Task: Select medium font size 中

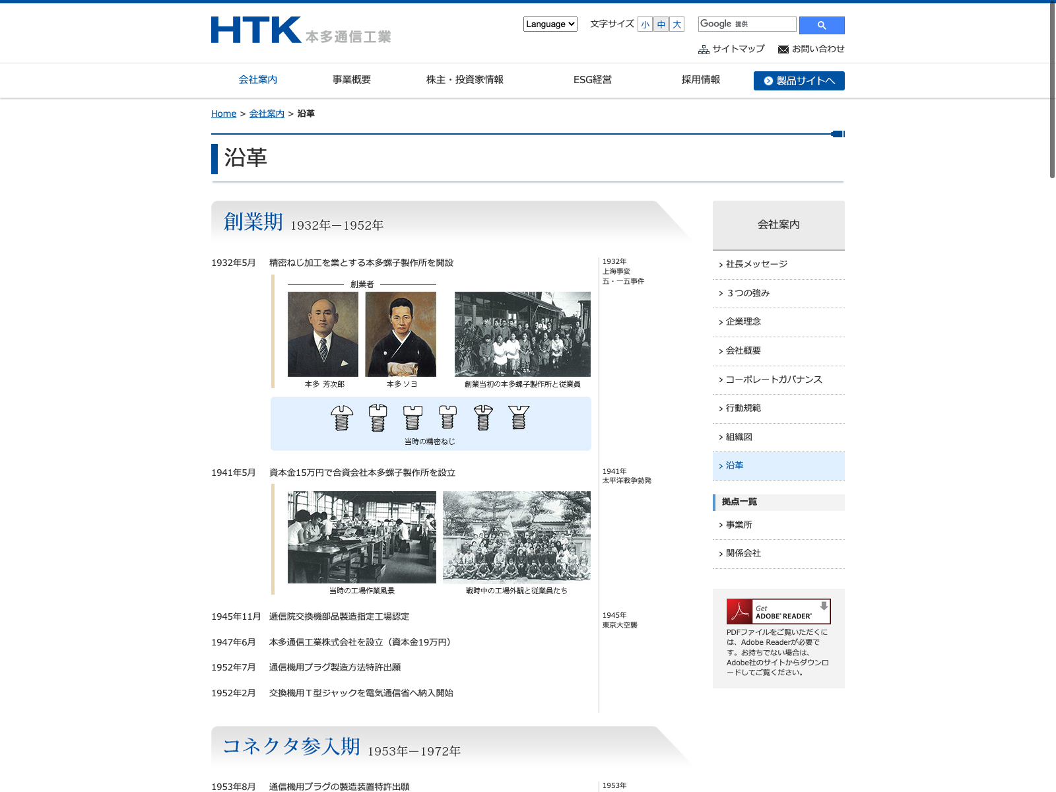Action: [x=661, y=24]
